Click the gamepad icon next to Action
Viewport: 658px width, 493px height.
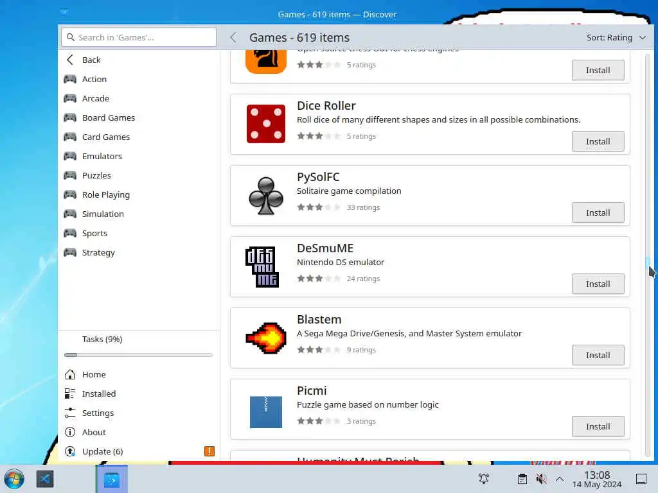[70, 79]
